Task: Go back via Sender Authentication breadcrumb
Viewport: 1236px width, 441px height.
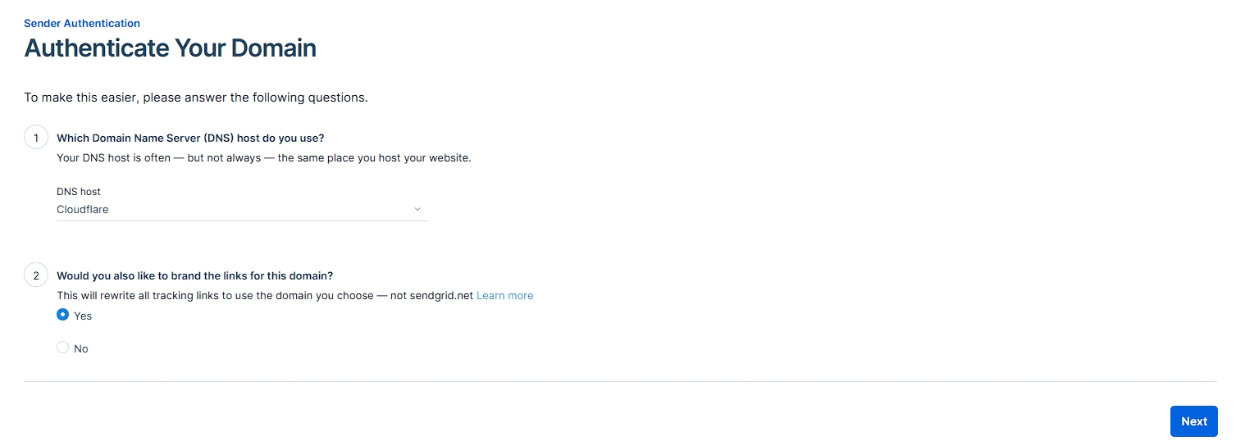Action: coord(82,23)
